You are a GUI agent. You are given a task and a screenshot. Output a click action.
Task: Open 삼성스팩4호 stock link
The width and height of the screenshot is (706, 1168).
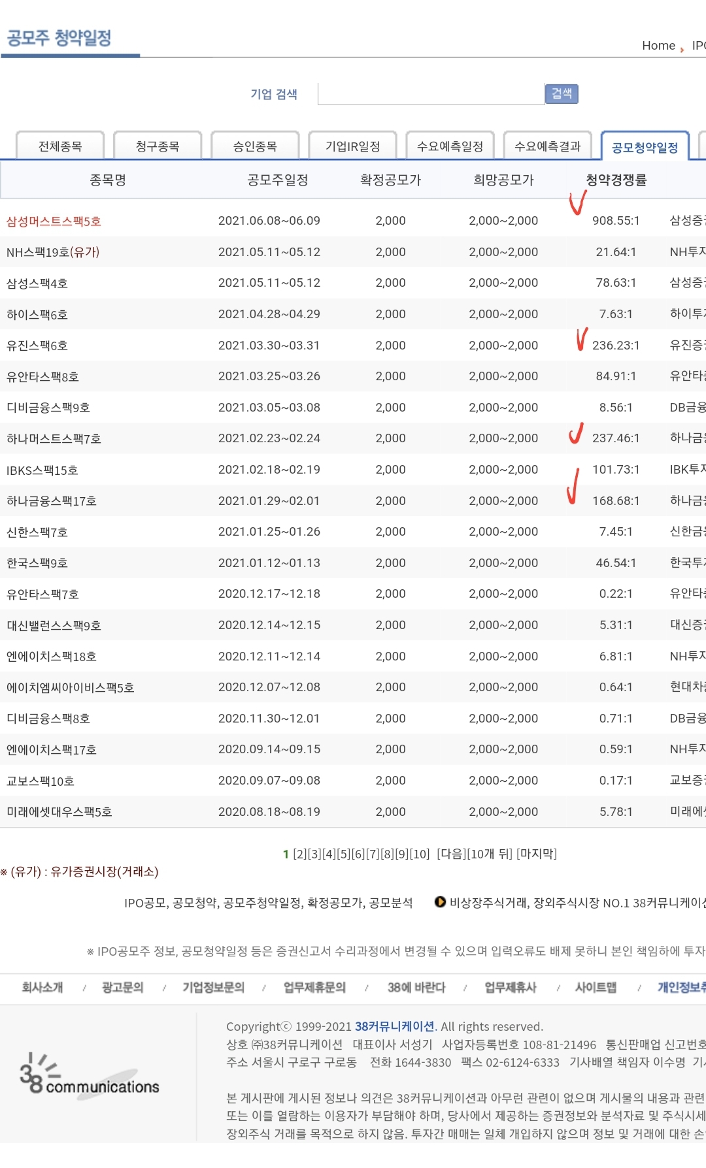click(x=37, y=283)
